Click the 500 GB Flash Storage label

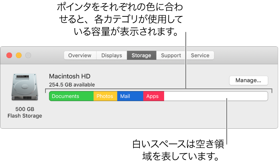(x=25, y=112)
